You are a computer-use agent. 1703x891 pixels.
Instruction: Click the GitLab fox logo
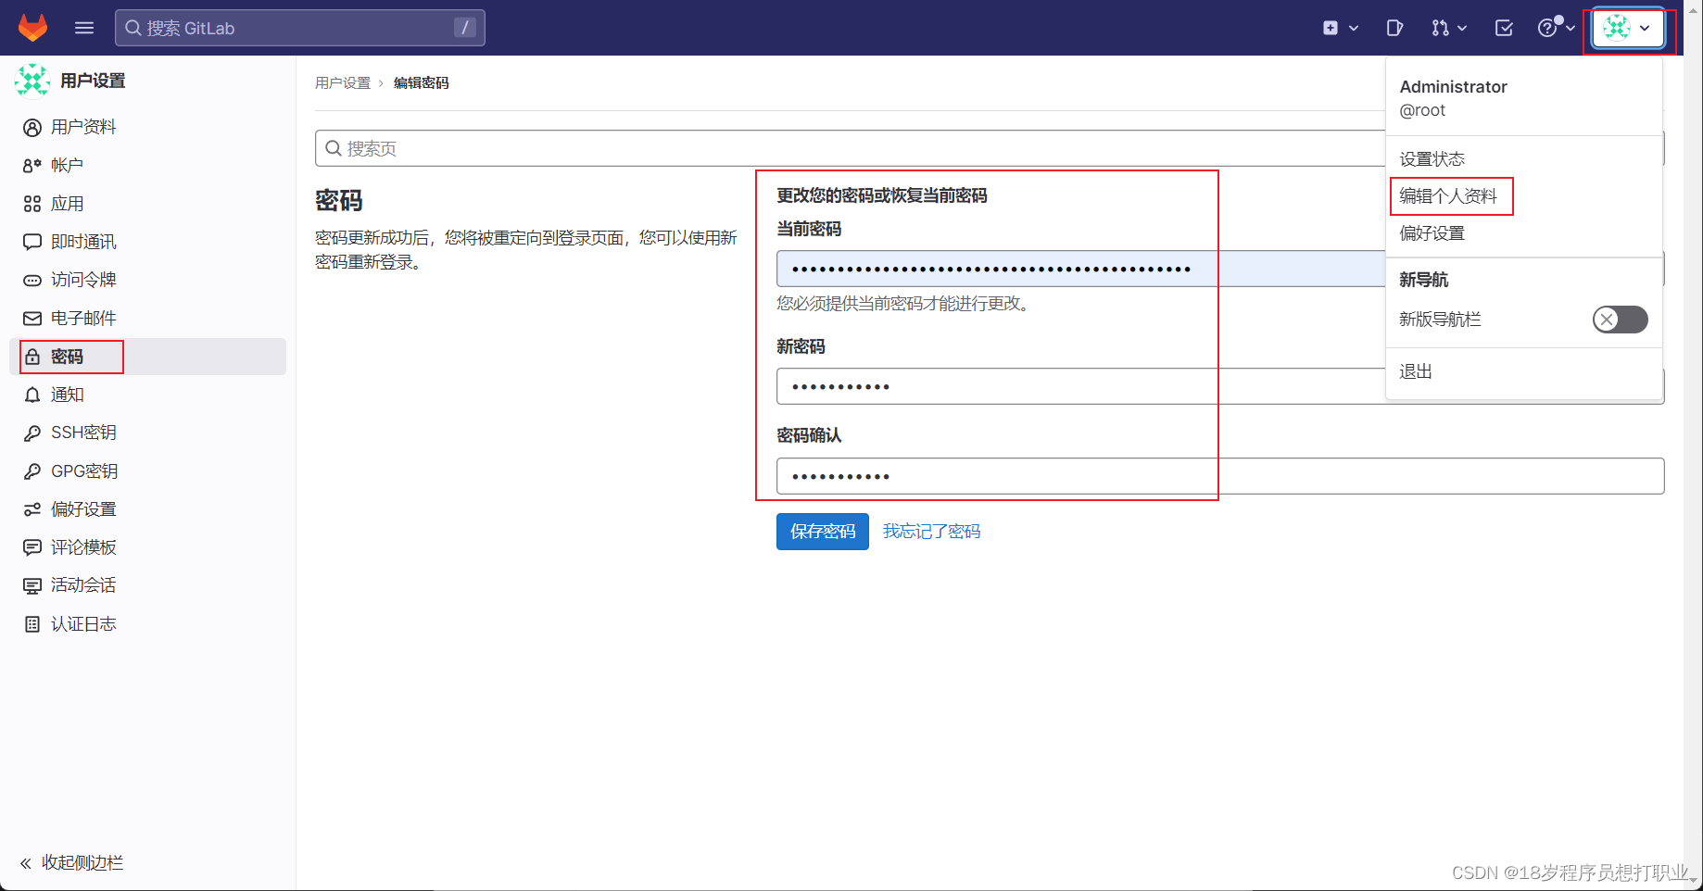coord(33,28)
